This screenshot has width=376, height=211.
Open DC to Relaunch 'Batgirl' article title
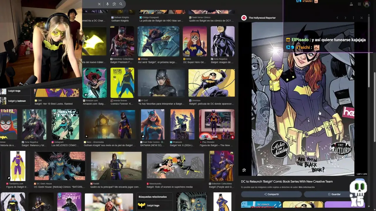click(x=287, y=181)
